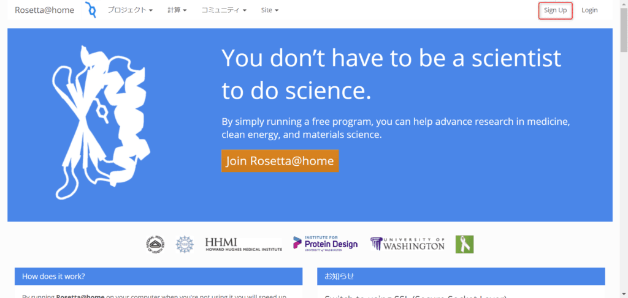Click the How does it work? panel header
The width and height of the screenshot is (628, 298).
click(158, 276)
